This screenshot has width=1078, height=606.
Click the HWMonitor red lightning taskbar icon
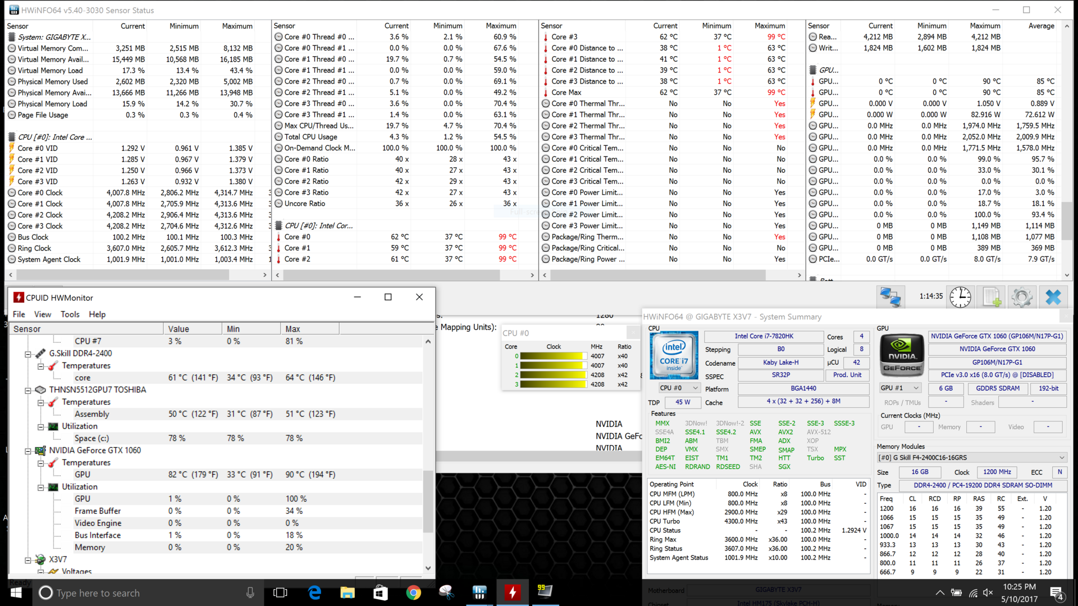tap(512, 593)
